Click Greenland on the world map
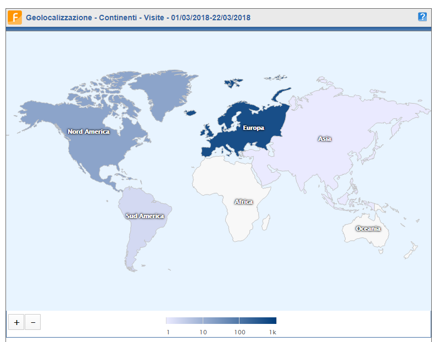This screenshot has width=440, height=342. (x=162, y=93)
